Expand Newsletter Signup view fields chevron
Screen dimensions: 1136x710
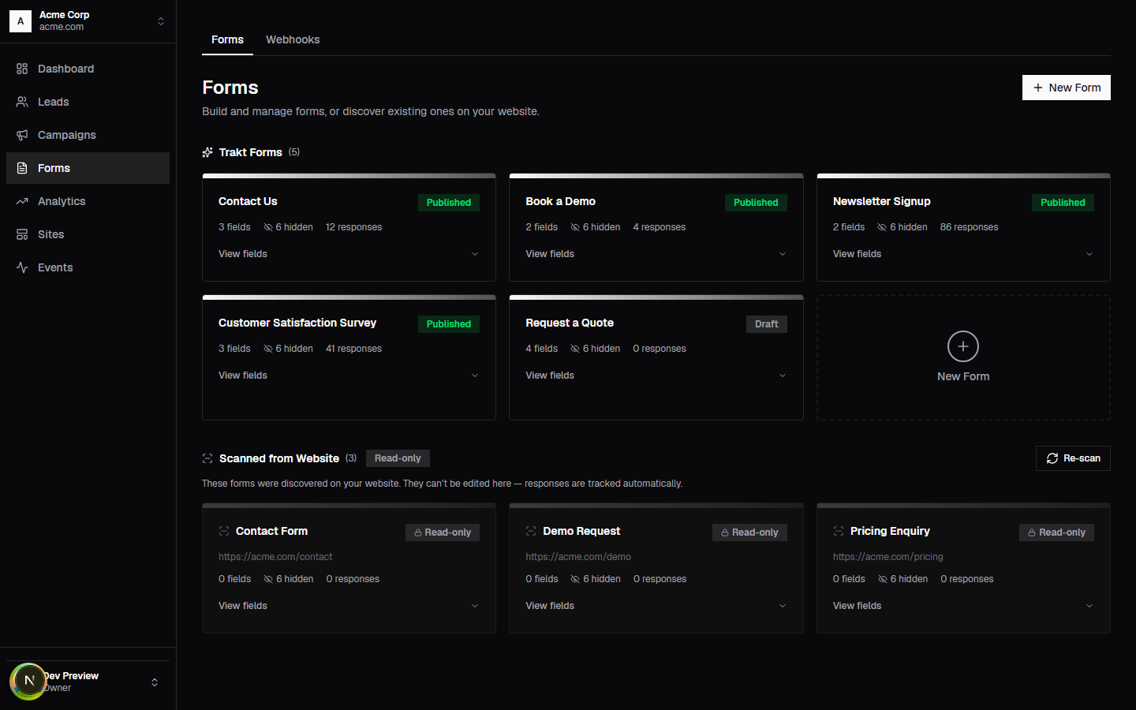1089,254
